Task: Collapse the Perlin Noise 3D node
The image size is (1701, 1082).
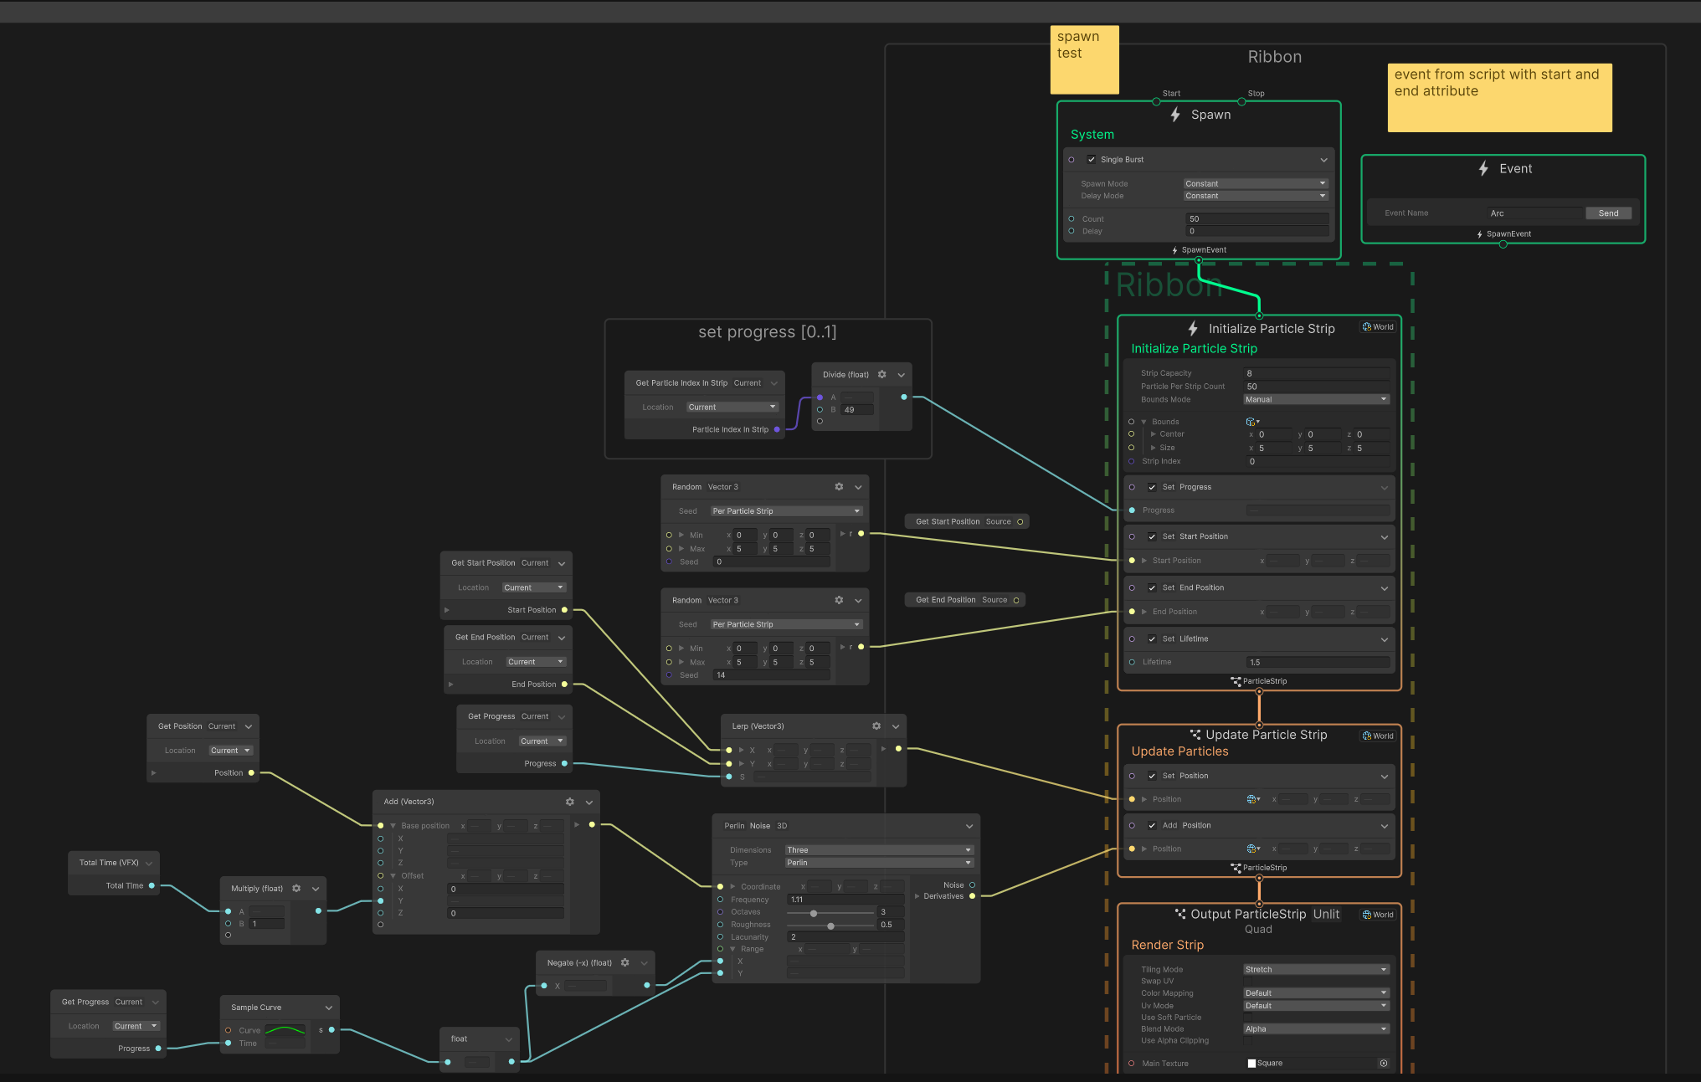Action: [969, 826]
